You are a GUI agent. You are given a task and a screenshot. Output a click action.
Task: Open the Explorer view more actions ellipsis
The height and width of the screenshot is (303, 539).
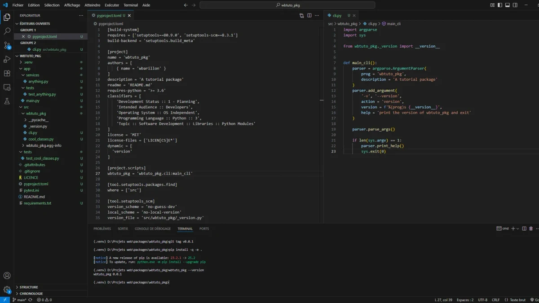click(x=81, y=15)
